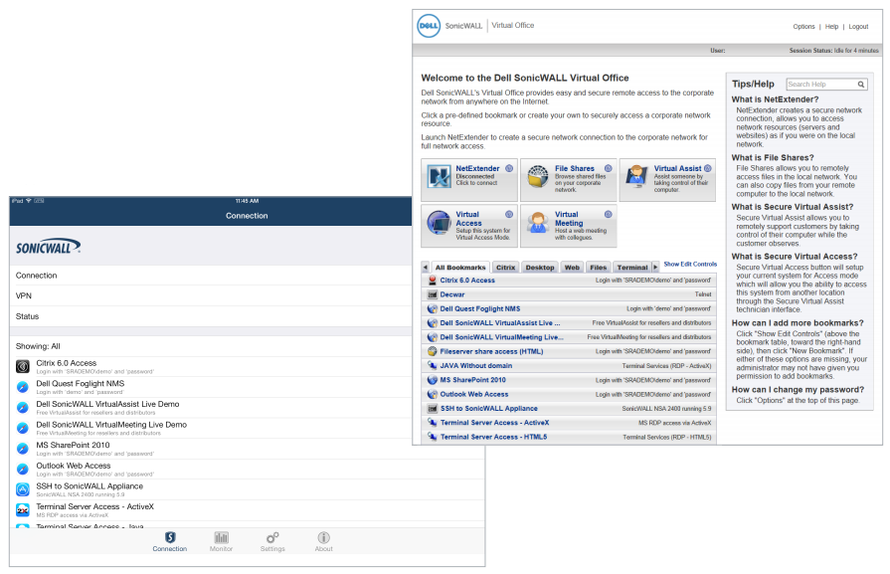Open MS SharePoint 2010 bookmark link
890x574 pixels.
(x=472, y=380)
